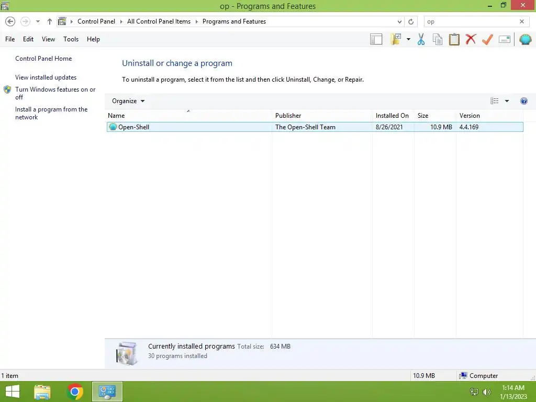
Task: Open the Help menu
Action: pos(93,39)
